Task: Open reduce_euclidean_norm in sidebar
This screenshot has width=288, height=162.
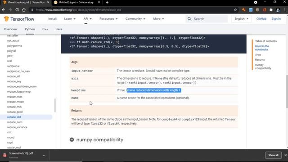Action: tap(22, 86)
